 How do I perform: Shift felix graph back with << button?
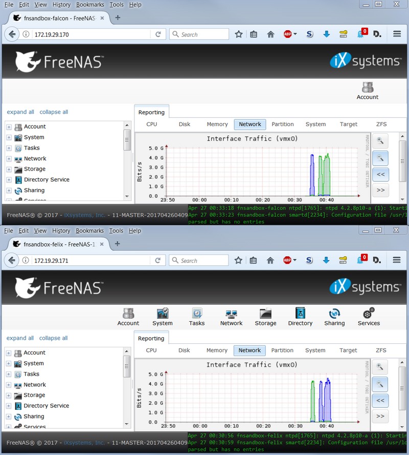[x=380, y=401]
